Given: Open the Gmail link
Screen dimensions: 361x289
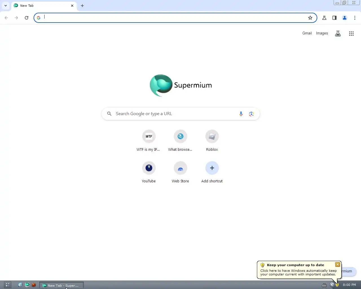Looking at the screenshot, I should tap(307, 33).
